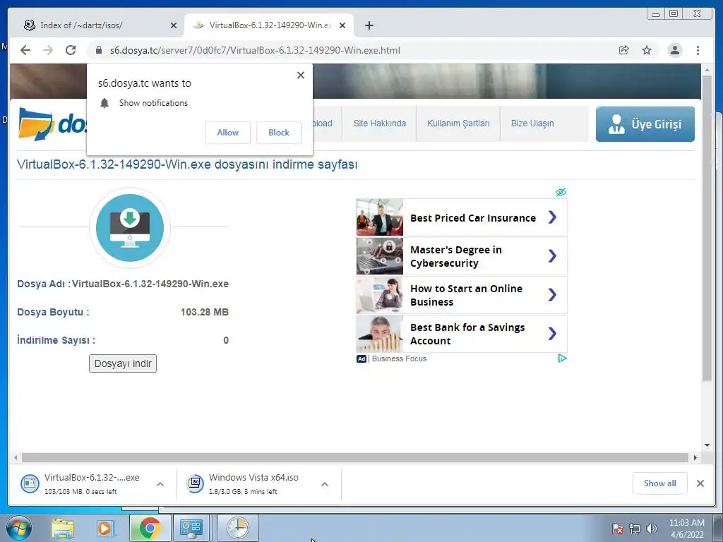Open a new tab with the plus button
This screenshot has height=542, width=723.
click(369, 25)
